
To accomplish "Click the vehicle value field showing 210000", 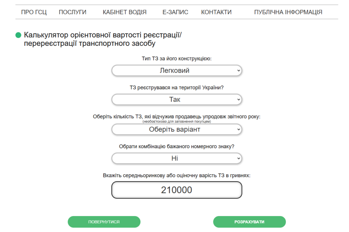I will (x=177, y=190).
